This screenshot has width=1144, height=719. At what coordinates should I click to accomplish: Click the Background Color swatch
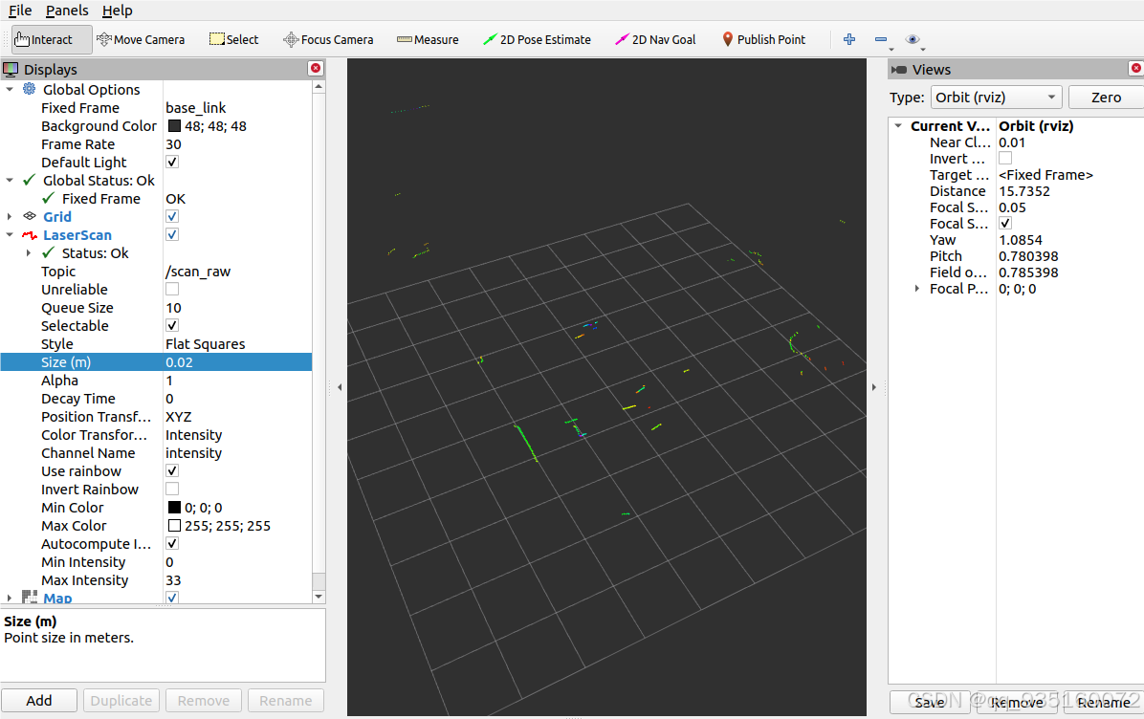(174, 126)
